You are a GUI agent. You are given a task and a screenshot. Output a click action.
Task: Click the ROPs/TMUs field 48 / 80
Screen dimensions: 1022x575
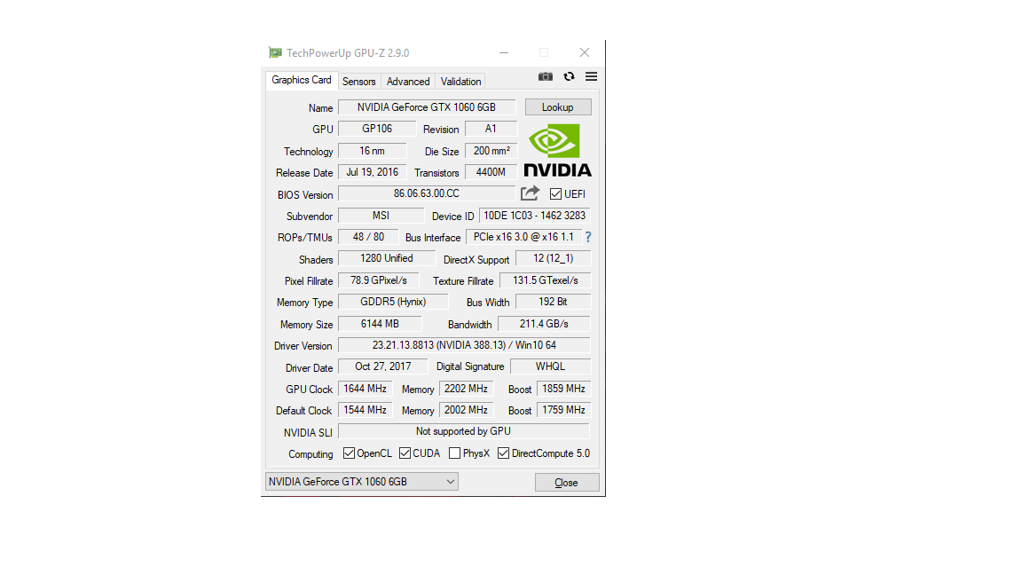pyautogui.click(x=368, y=237)
